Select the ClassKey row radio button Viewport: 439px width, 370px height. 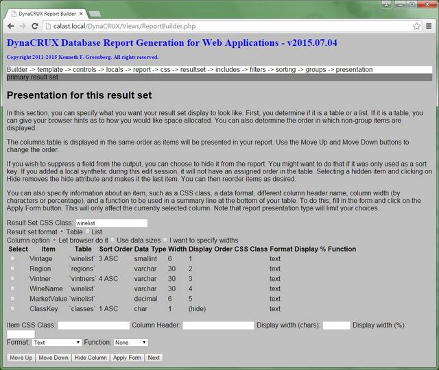(12, 308)
